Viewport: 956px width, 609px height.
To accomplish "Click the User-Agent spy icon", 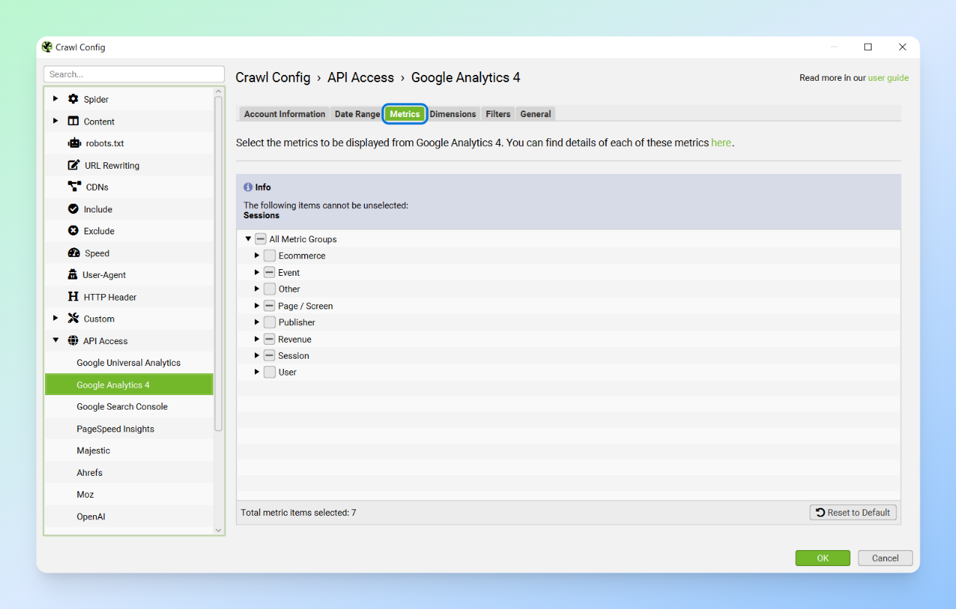I will click(73, 275).
